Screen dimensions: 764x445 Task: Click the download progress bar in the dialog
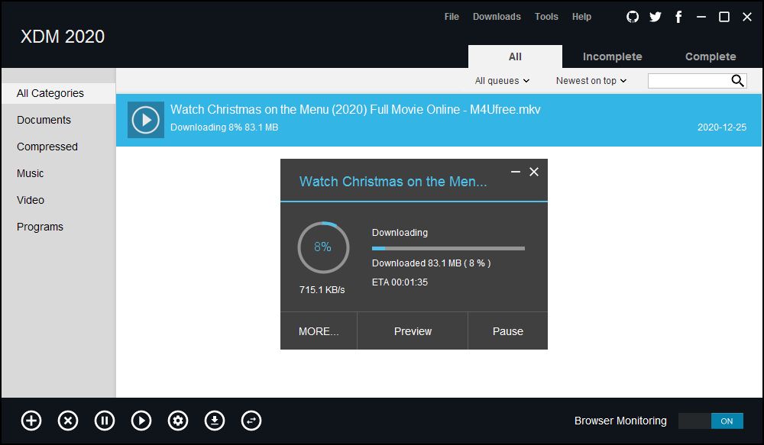pyautogui.click(x=448, y=248)
